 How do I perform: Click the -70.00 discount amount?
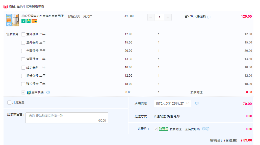[x=247, y=104]
